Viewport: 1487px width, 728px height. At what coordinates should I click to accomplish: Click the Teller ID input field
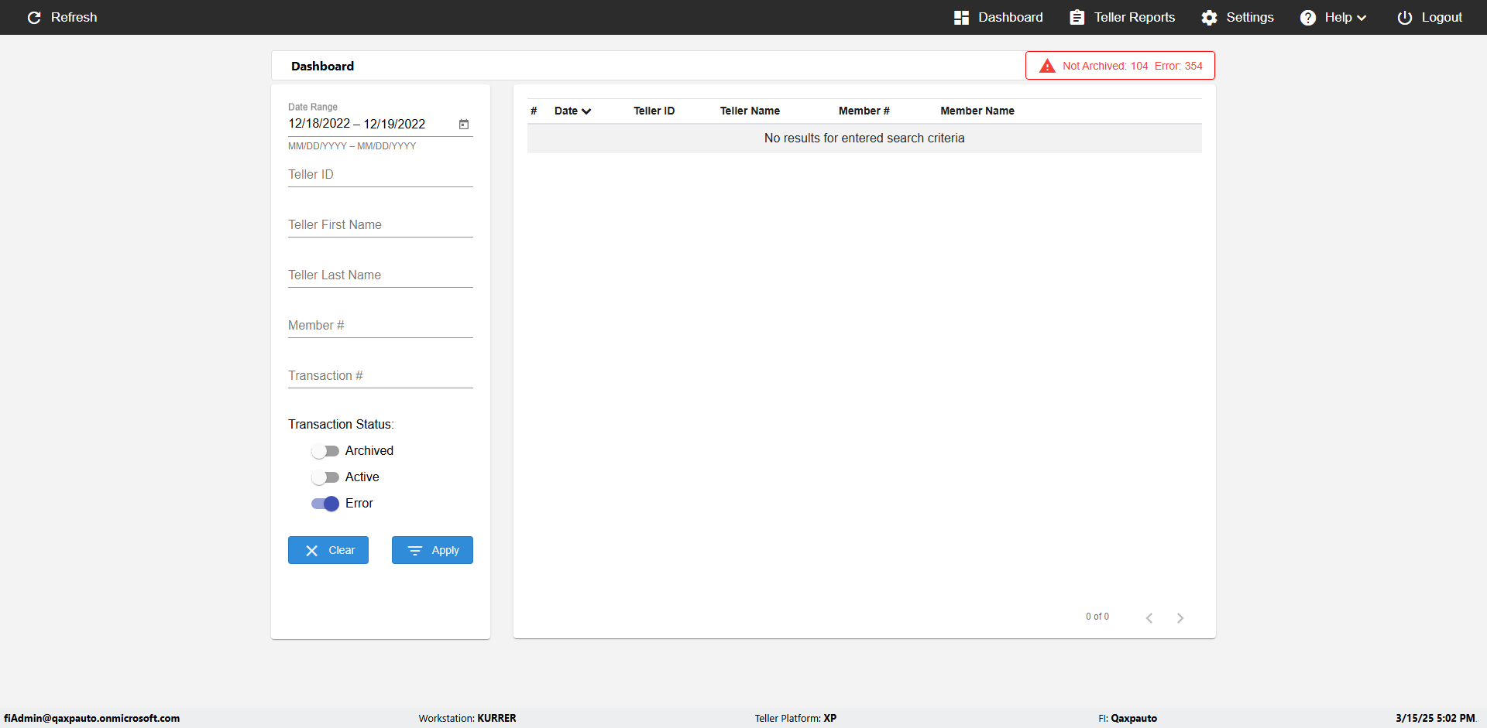pos(380,175)
